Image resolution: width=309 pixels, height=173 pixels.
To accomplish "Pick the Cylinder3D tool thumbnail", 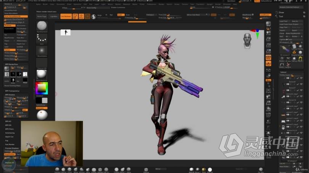I will pyautogui.click(x=294, y=47).
